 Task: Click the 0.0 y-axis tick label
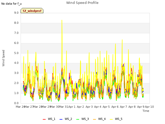16,103
